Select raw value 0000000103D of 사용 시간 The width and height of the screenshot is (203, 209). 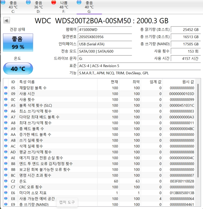click(182, 94)
